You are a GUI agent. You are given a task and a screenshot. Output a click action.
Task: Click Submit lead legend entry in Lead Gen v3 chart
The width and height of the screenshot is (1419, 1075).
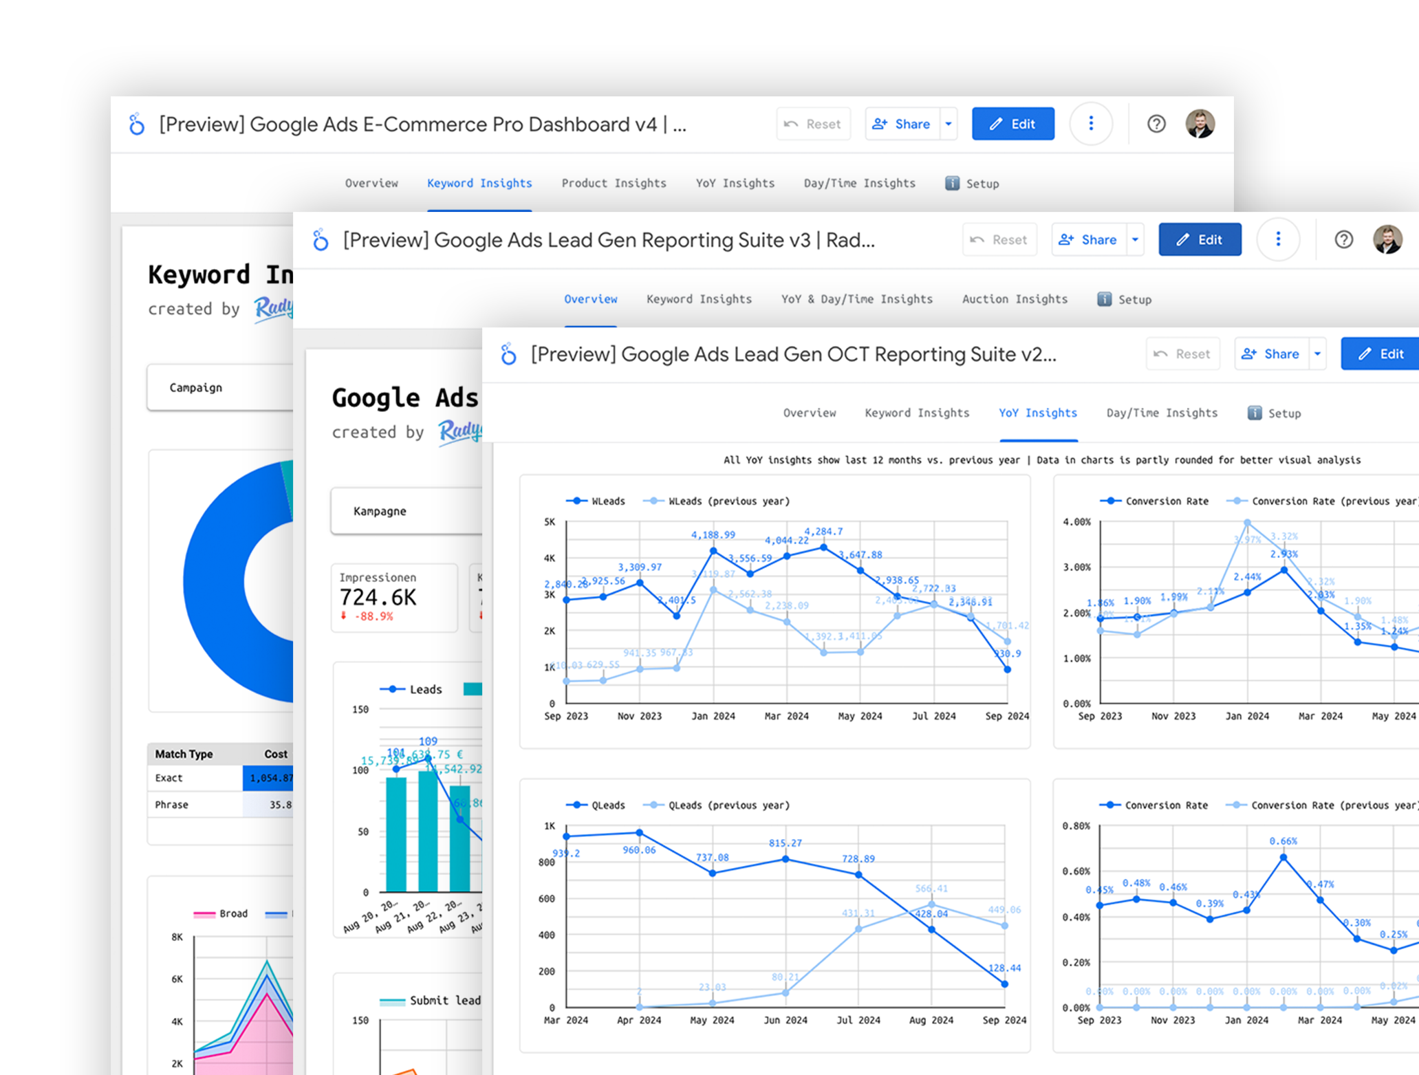click(x=430, y=1000)
